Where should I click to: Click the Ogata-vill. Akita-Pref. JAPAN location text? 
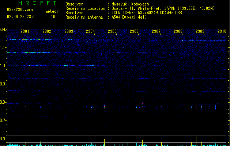[x=163, y=8]
